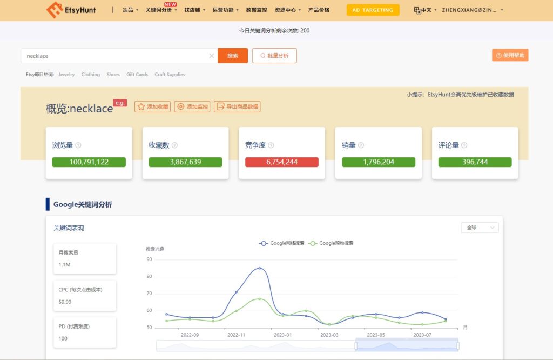Viewport: 553px width, 360px height.
Task: Click help icon beside 评论量
Action: 464,145
